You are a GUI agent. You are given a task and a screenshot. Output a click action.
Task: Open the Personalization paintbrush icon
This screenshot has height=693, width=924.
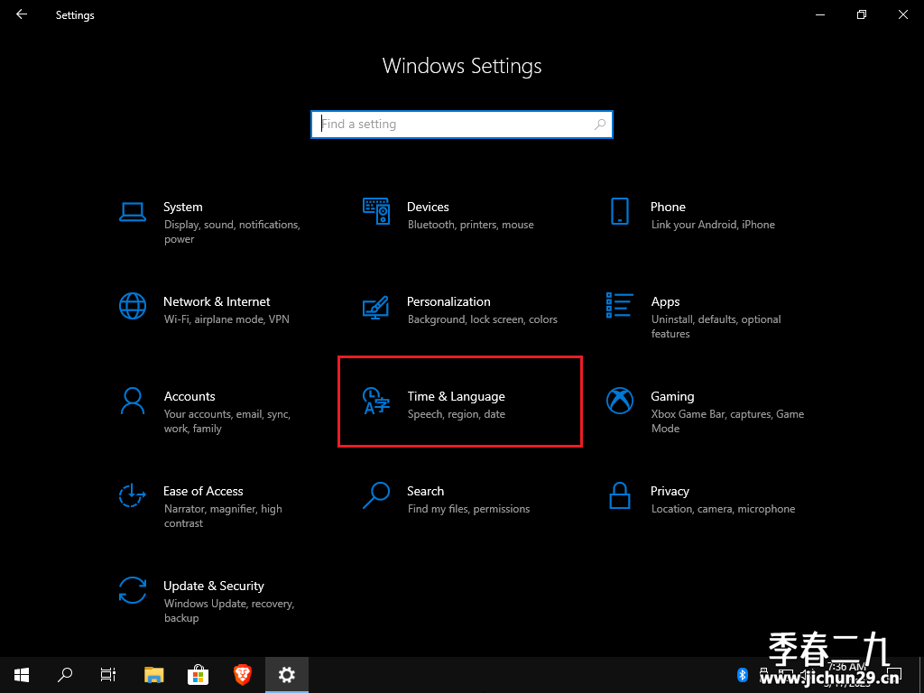click(x=376, y=307)
